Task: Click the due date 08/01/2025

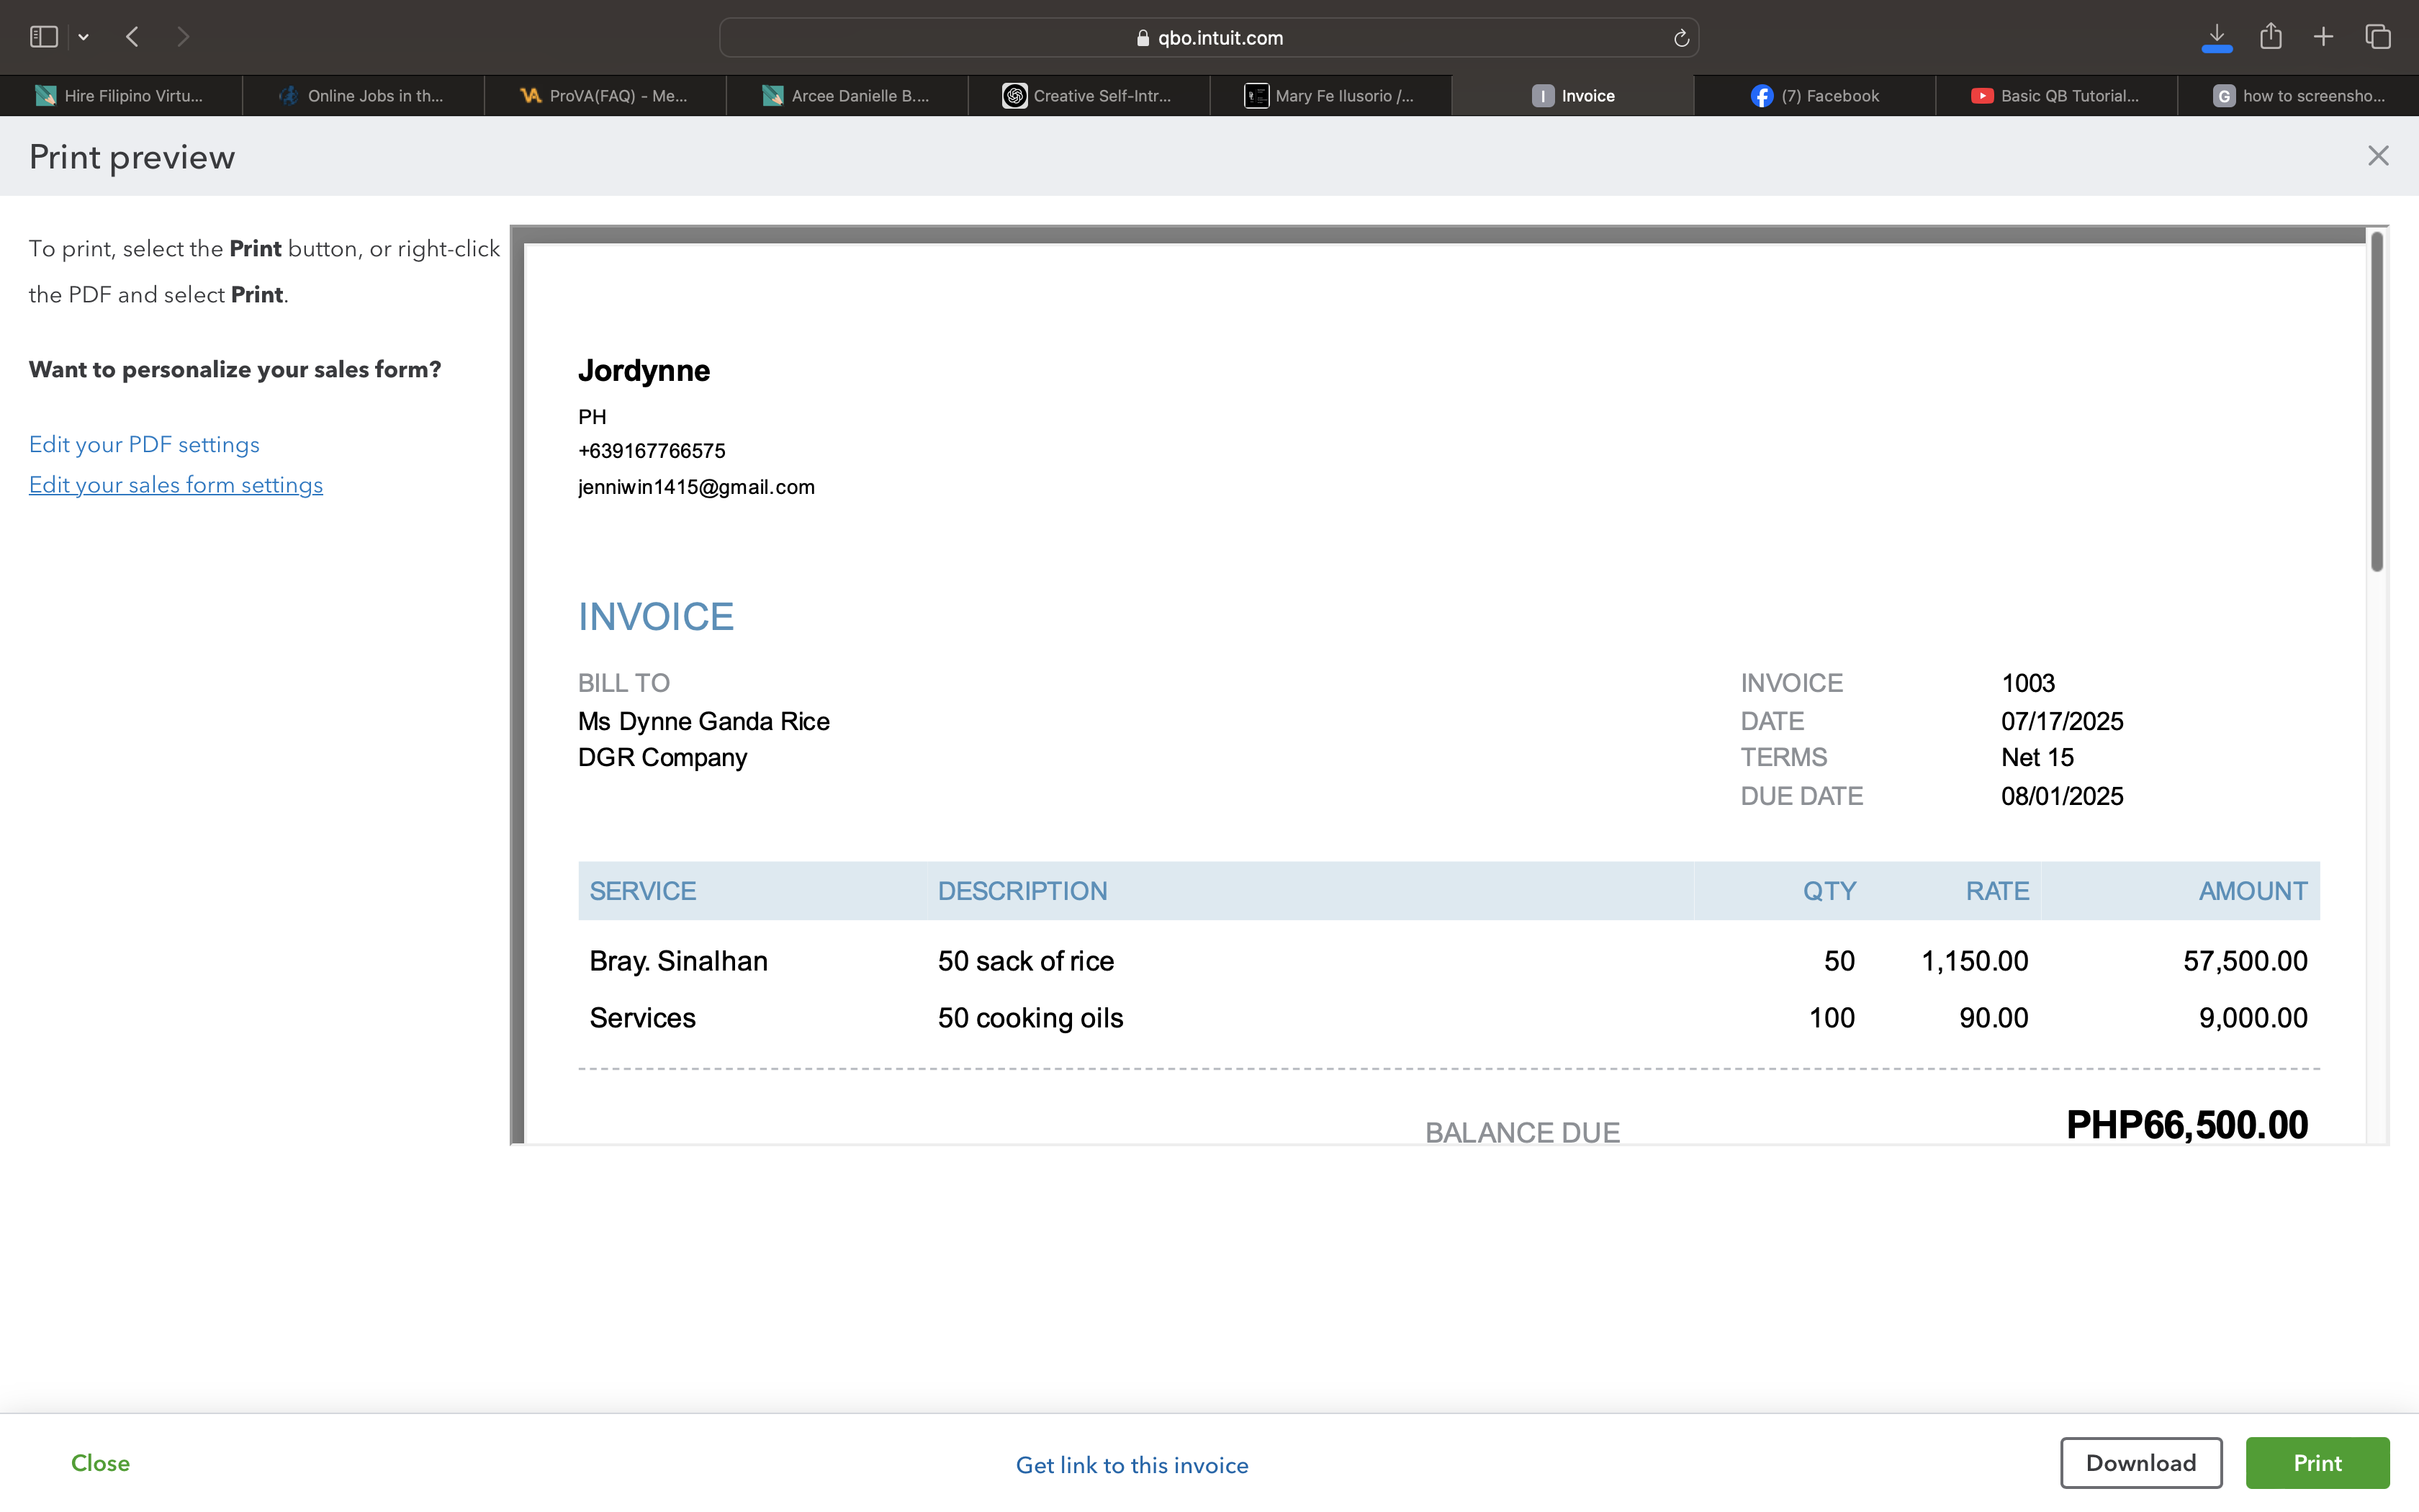Action: point(2062,796)
